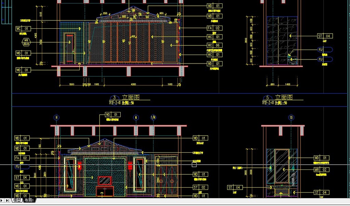Image resolution: width=350 pixels, height=206 pixels.
Task: Select the grid axis bubble numbered 18
Action: [291, 118]
